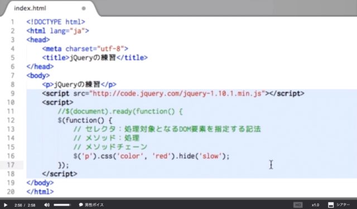Click the total duration 2:58 display
This screenshot has width=357, height=209.
click(31, 205)
